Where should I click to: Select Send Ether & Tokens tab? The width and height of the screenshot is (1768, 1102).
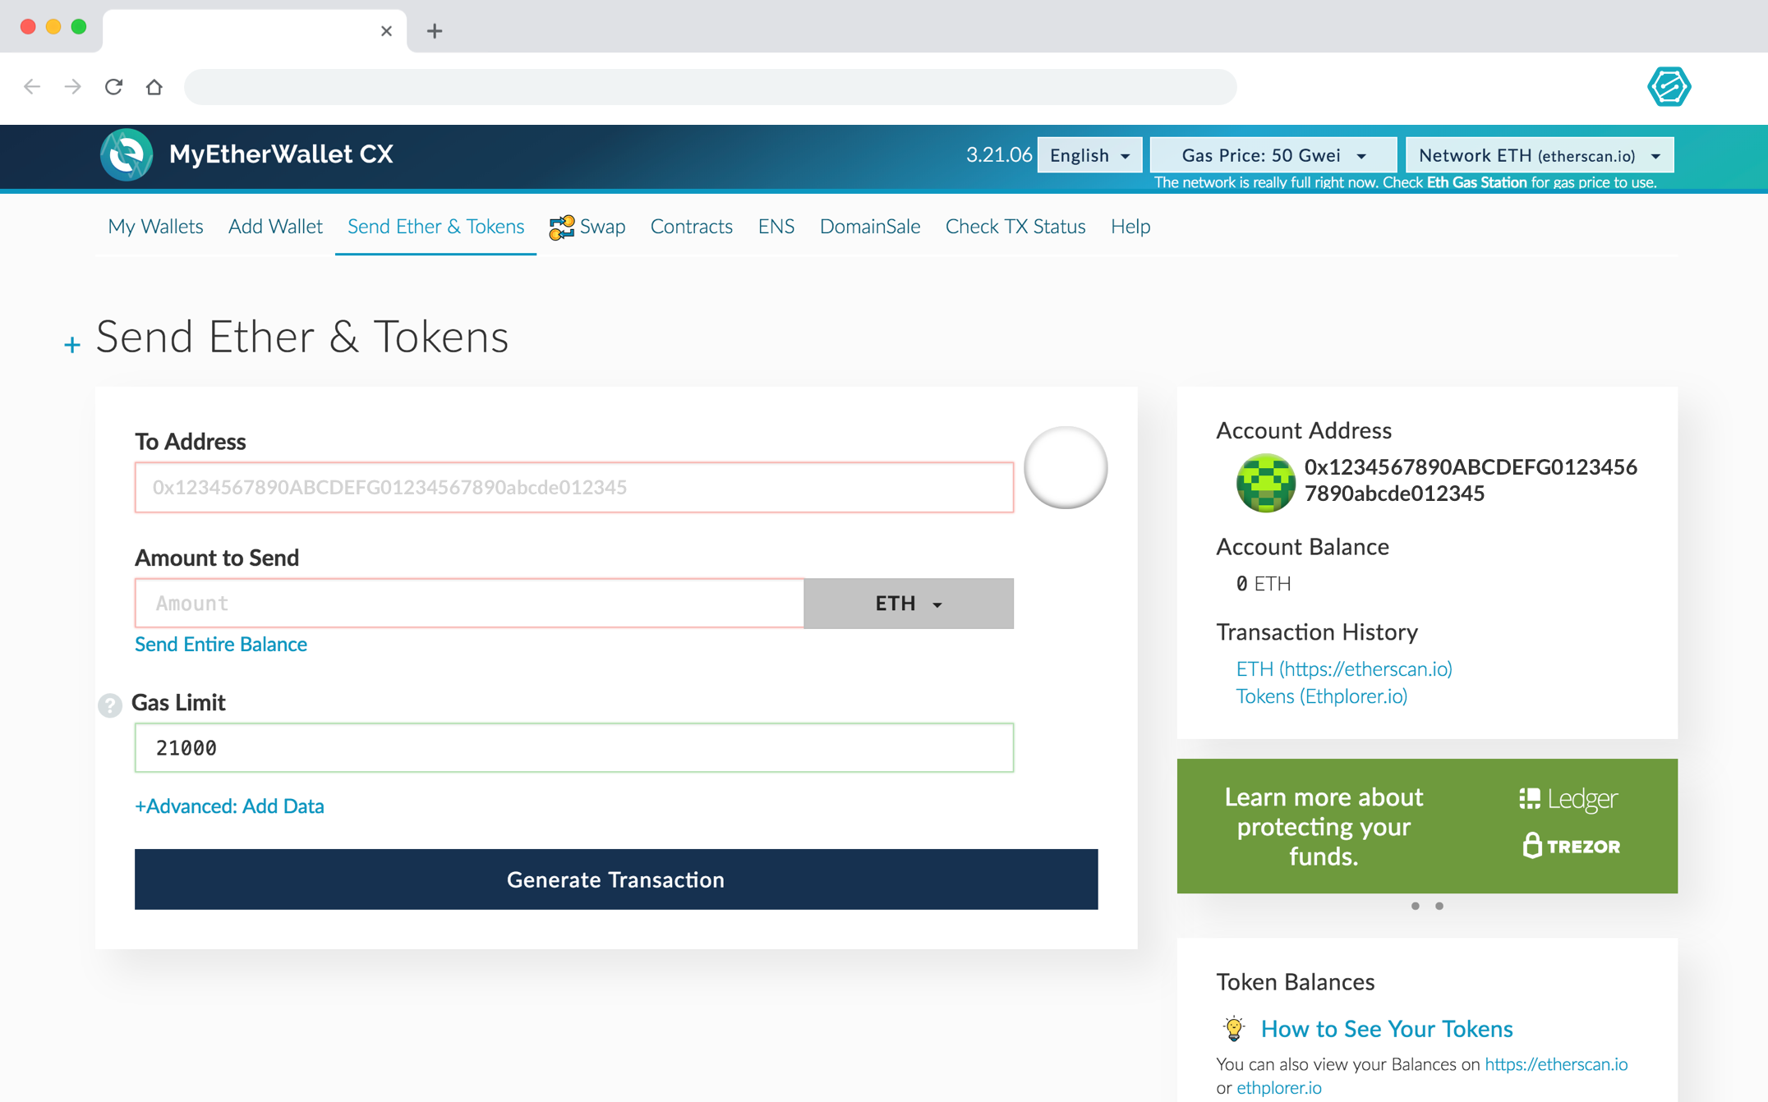[435, 227]
